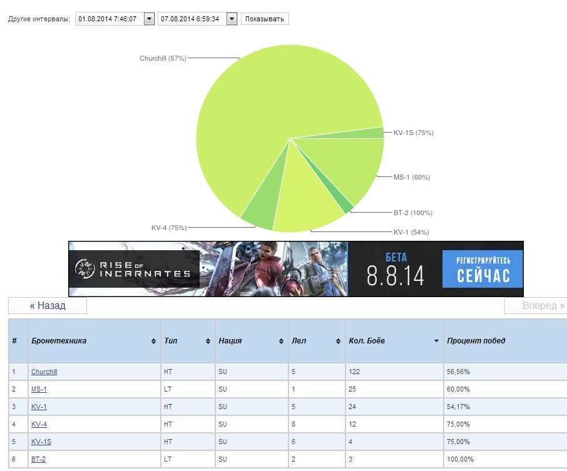
Task: Click БЕТА 8.8.14 date on banner
Action: coord(395,270)
